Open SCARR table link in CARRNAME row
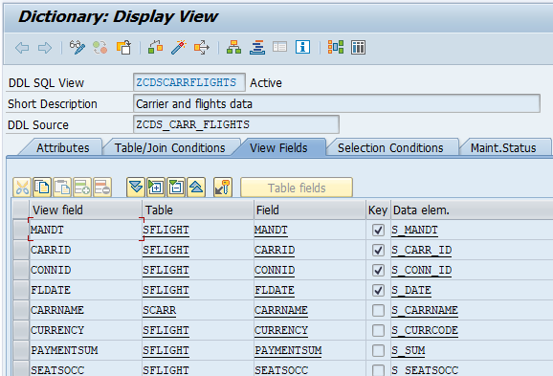Viewport: 553px width, 376px height. 159,310
